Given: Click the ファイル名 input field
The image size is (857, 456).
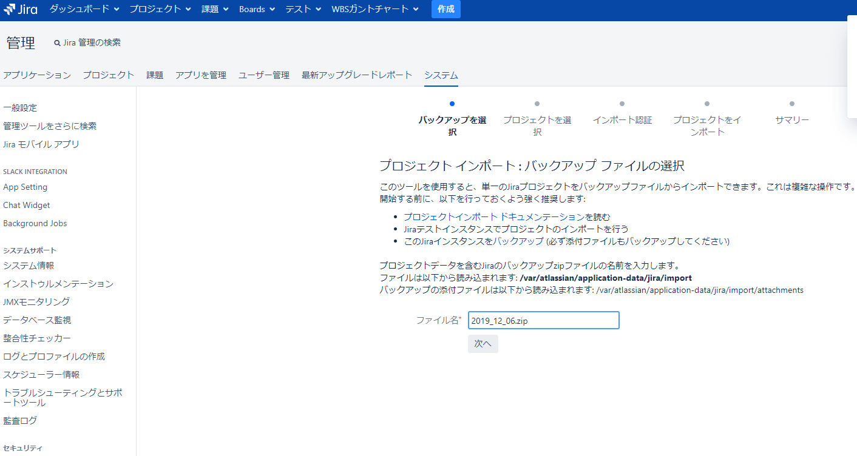Looking at the screenshot, I should 543,320.
